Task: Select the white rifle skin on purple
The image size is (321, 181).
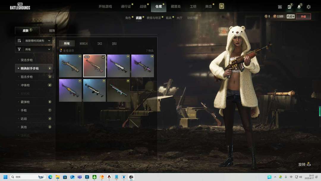Action: click(x=119, y=66)
